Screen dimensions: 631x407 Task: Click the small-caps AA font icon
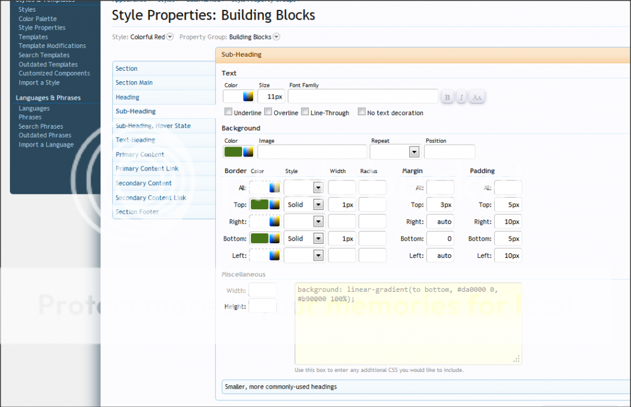[476, 97]
